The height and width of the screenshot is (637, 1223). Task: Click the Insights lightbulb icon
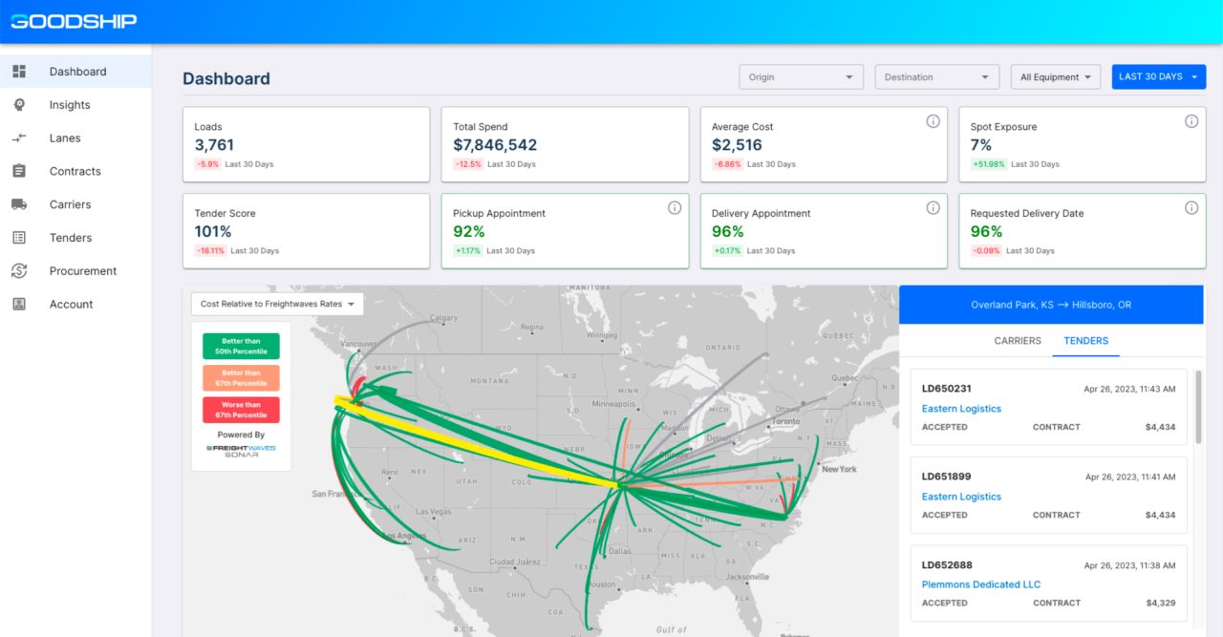[19, 105]
